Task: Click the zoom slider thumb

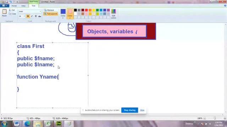Action: coord(215,118)
